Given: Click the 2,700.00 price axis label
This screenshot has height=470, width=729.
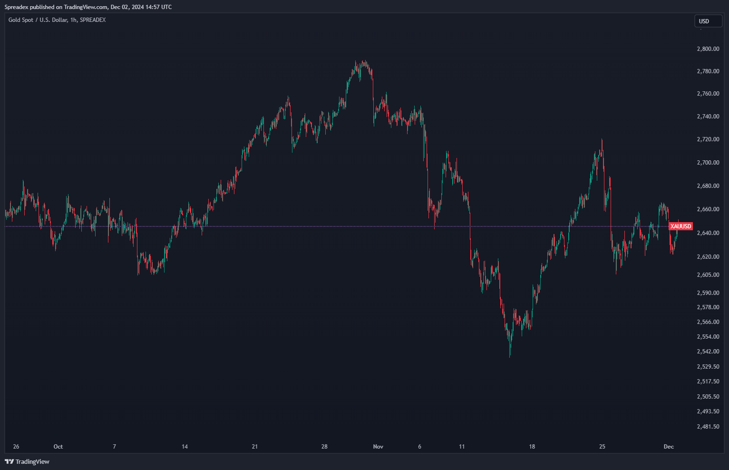Looking at the screenshot, I should [x=708, y=163].
